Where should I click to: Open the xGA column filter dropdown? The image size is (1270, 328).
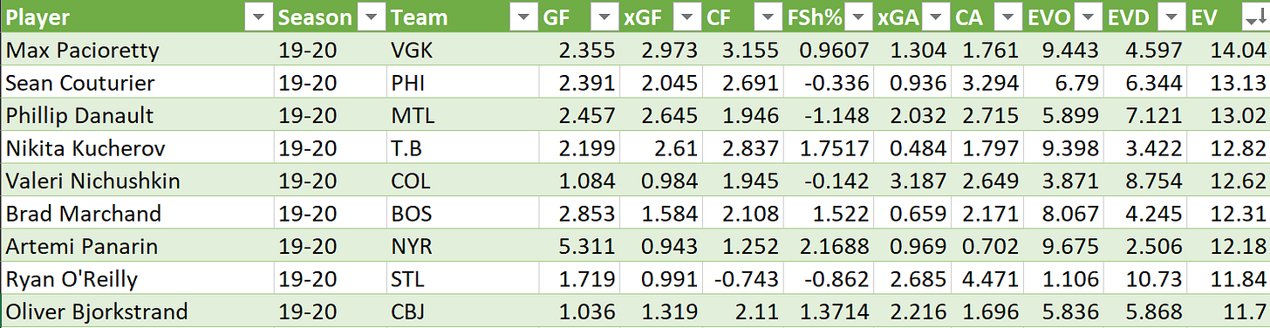pos(936,17)
